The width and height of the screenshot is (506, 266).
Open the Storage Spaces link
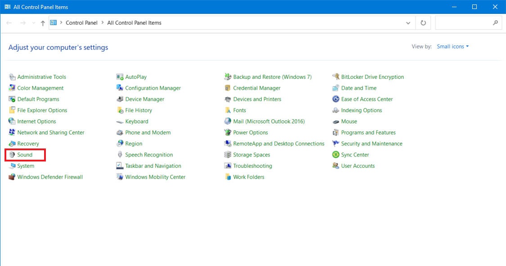(x=252, y=155)
